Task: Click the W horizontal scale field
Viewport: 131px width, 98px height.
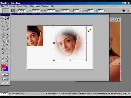Action: point(51,11)
